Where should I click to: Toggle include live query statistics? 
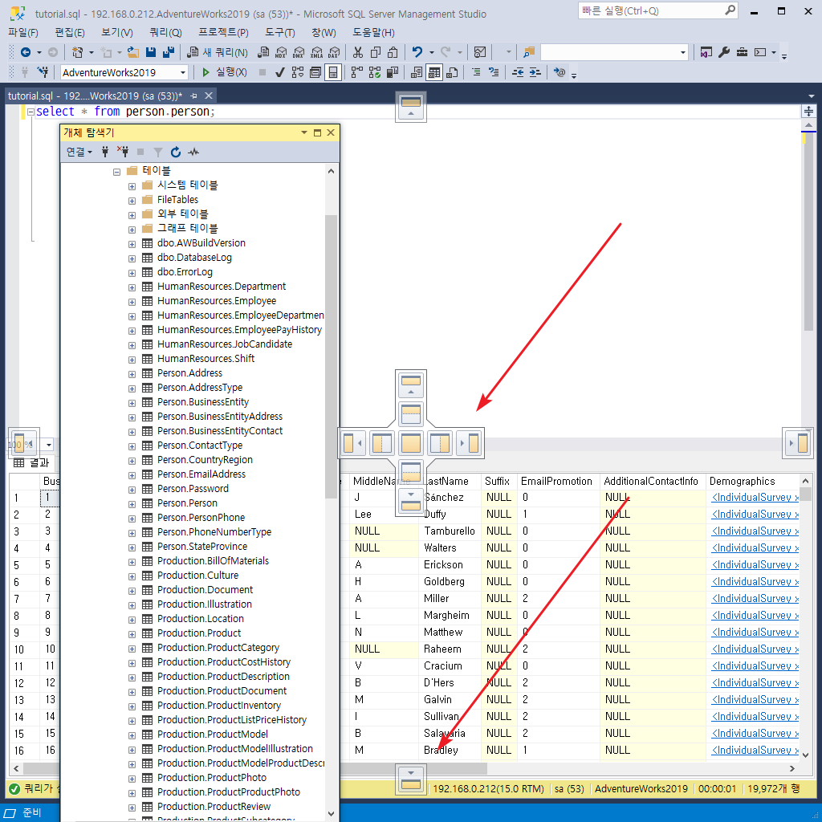[375, 71]
